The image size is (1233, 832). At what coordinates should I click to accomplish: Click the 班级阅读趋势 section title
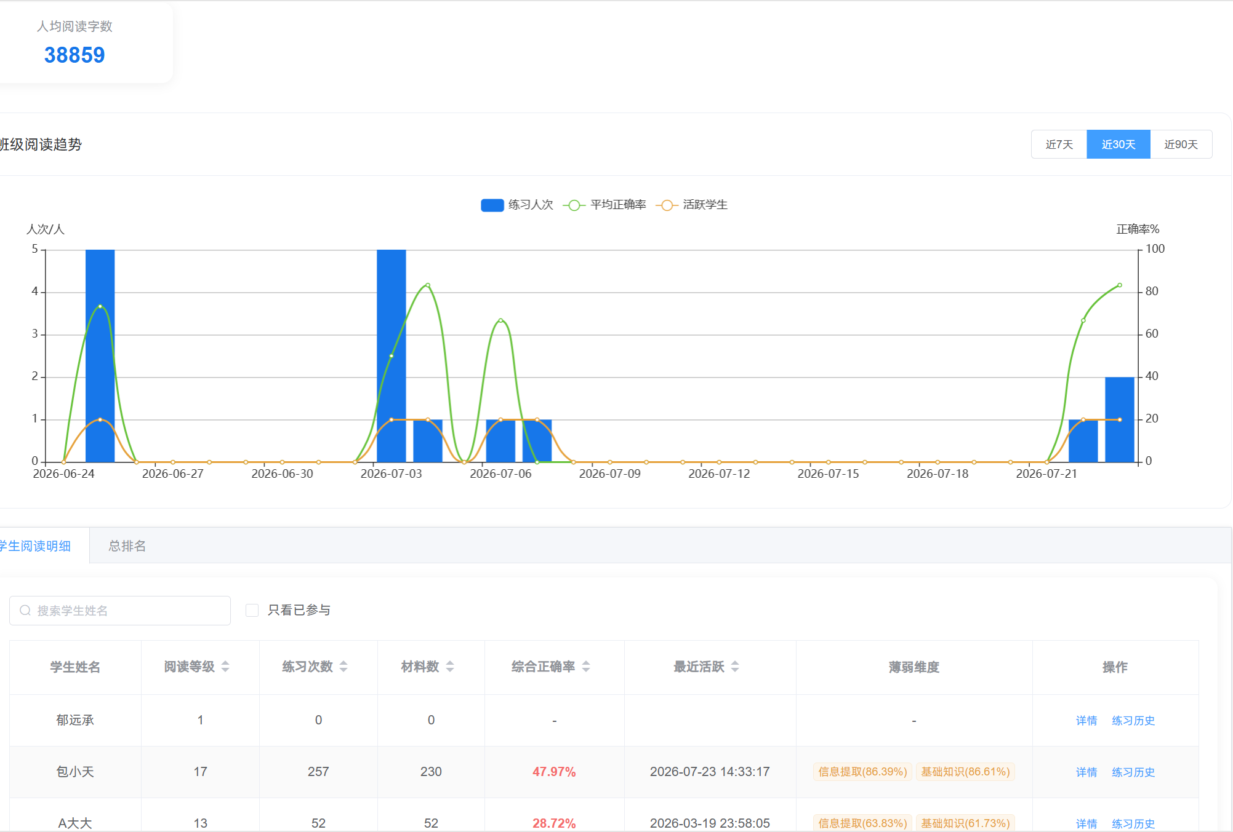click(41, 145)
